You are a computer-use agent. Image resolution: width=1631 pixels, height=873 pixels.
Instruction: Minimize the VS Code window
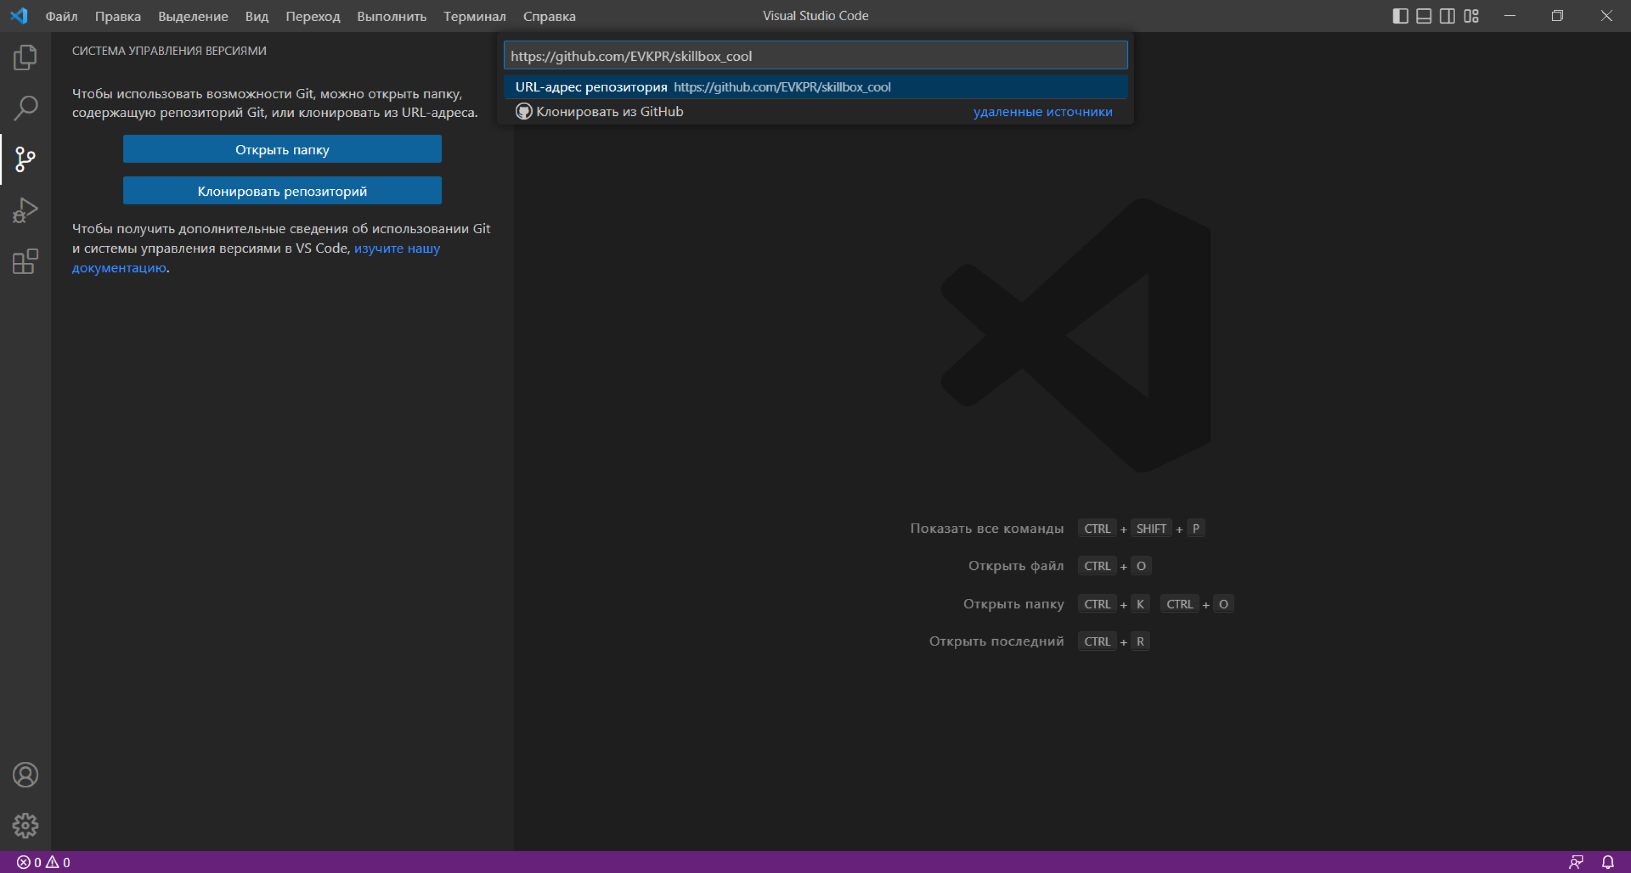click(1510, 16)
